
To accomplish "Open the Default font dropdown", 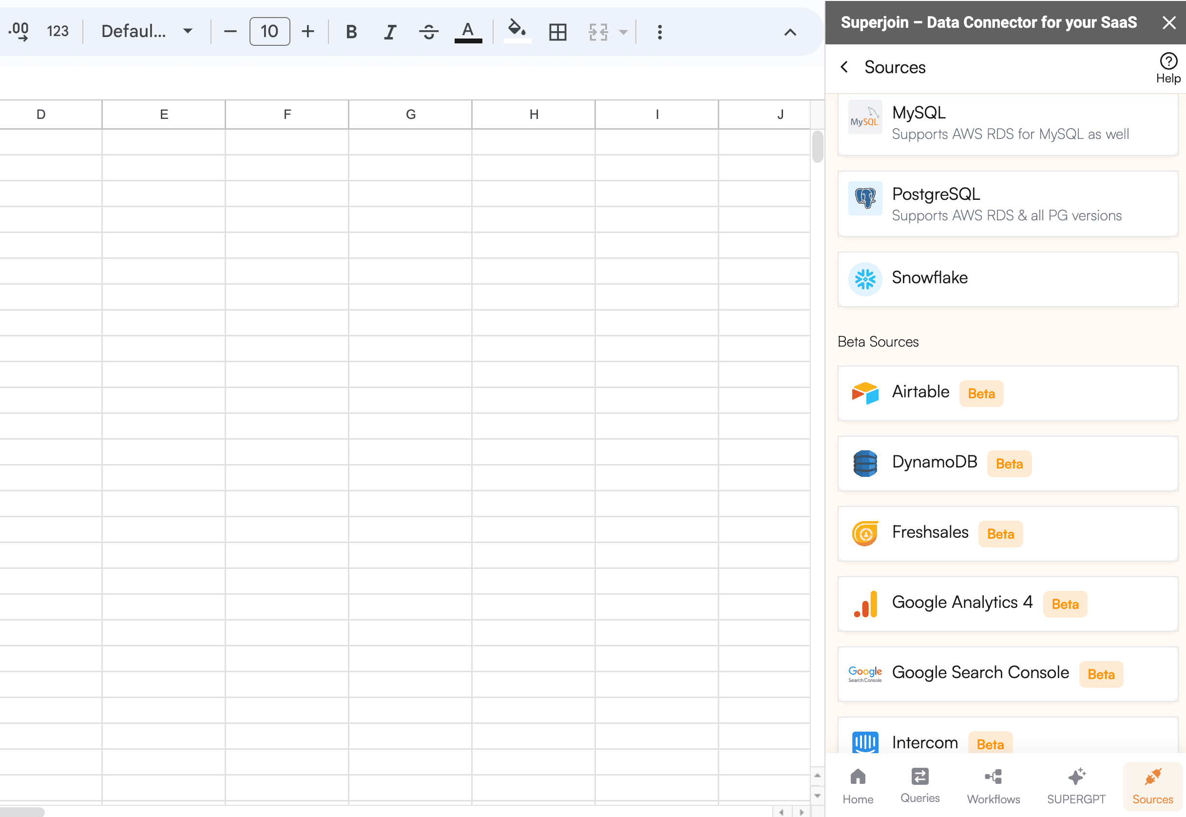I will click(147, 32).
